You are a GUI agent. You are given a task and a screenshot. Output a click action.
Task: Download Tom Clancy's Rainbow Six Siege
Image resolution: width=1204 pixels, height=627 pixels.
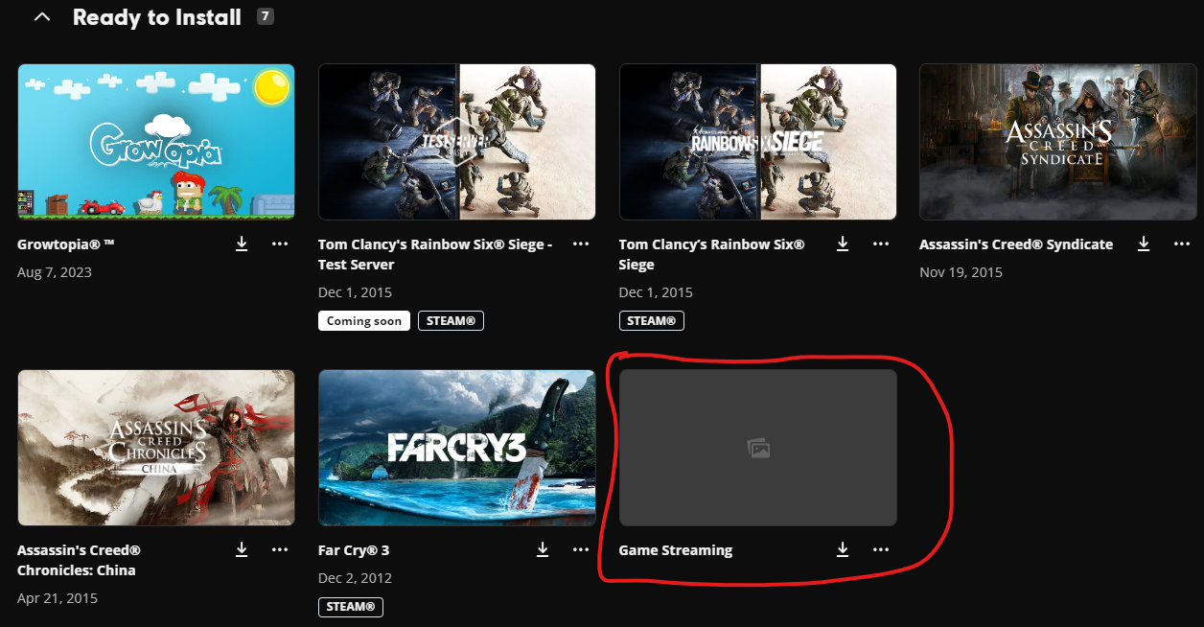[843, 244]
